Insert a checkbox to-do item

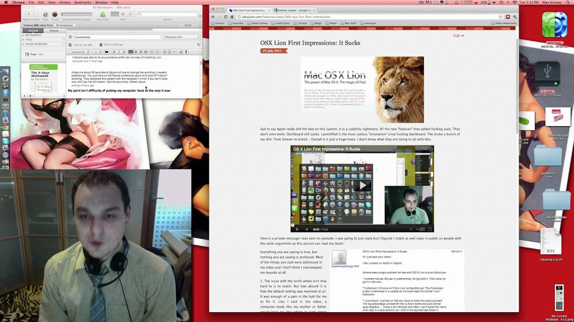[x=164, y=52]
